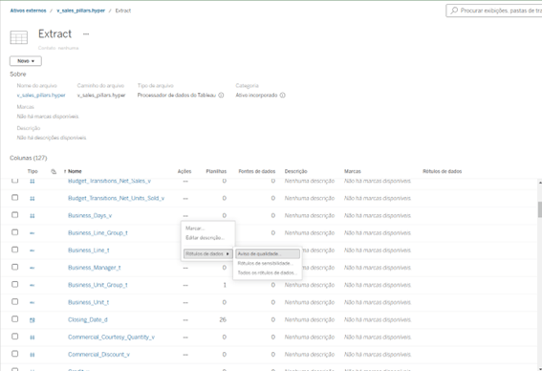The width and height of the screenshot is (542, 371).
Task: Click the Rótulos de dados column header
Action: [x=442, y=171]
